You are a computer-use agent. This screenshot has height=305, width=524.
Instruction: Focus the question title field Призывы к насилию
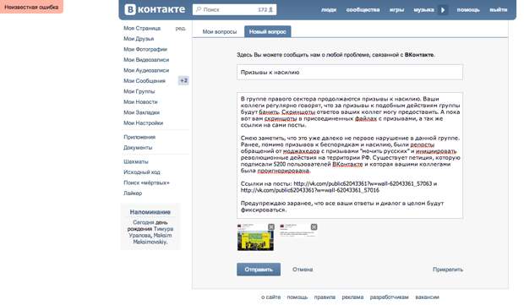(x=350, y=72)
